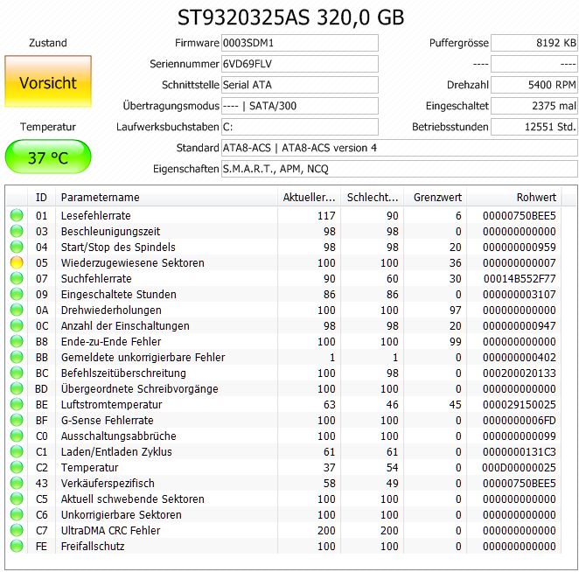Image resolution: width=579 pixels, height=572 pixels.
Task: Select the Seriennummer field 6VD69FLV
Action: [299, 64]
